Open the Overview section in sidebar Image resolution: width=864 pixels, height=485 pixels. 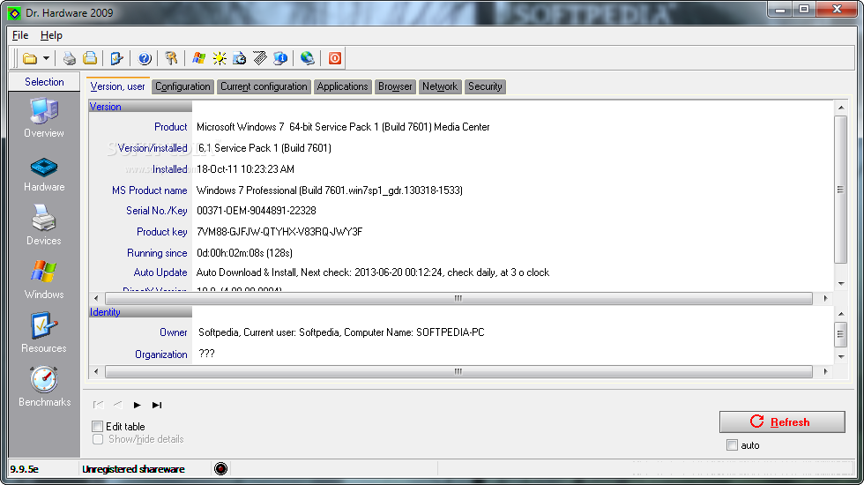[x=44, y=118]
